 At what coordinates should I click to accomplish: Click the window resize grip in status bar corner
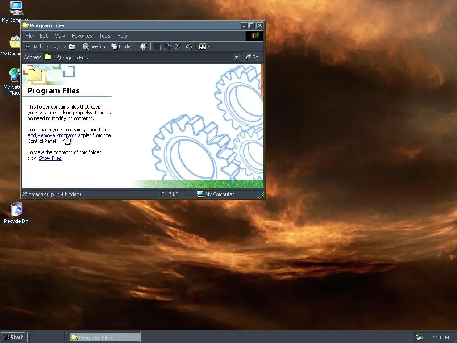click(261, 195)
